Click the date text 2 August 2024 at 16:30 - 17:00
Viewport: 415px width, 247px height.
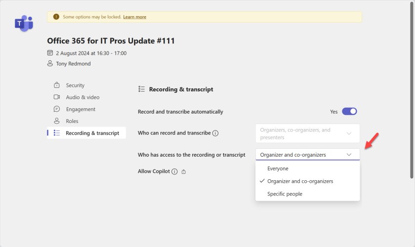click(91, 53)
